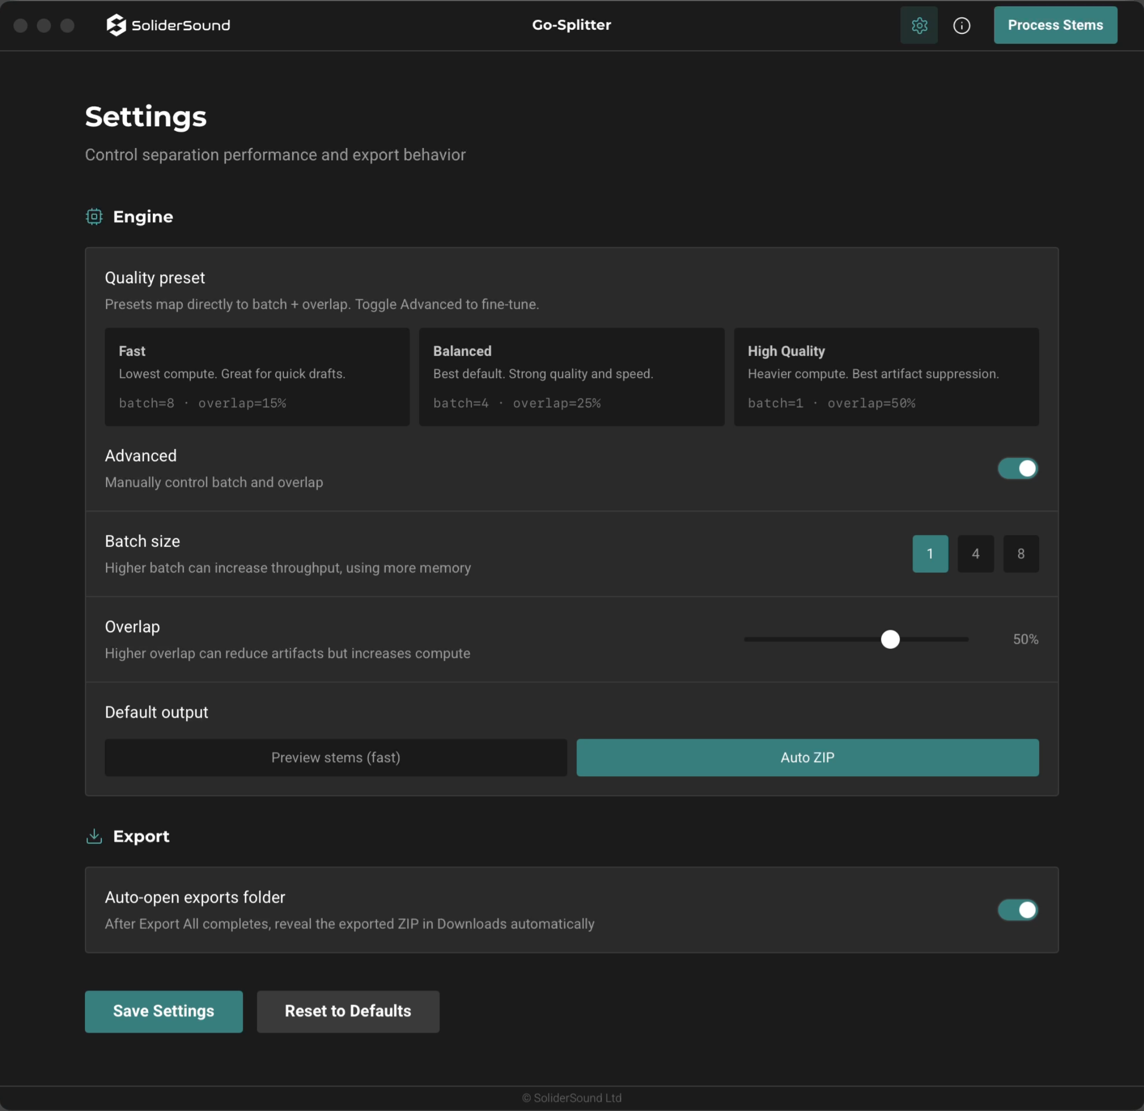Screen dimensions: 1144x1111
Task: Disable Auto-open exports folder toggle
Action: 1018,910
